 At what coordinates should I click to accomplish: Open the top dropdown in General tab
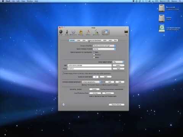pos(104,46)
